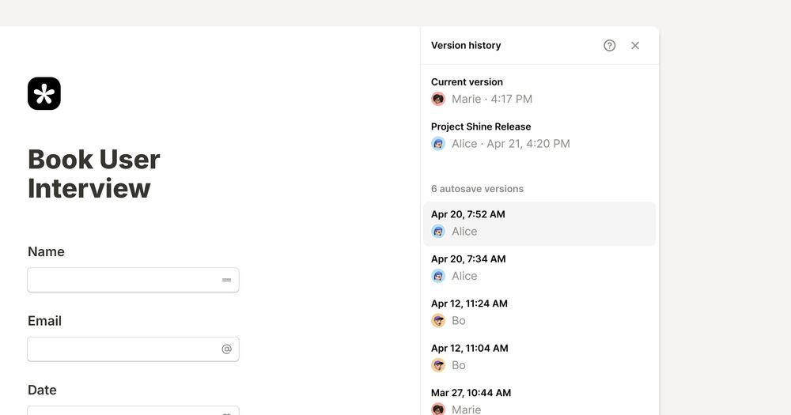
Task: Click the Name field label
Action: coord(46,251)
